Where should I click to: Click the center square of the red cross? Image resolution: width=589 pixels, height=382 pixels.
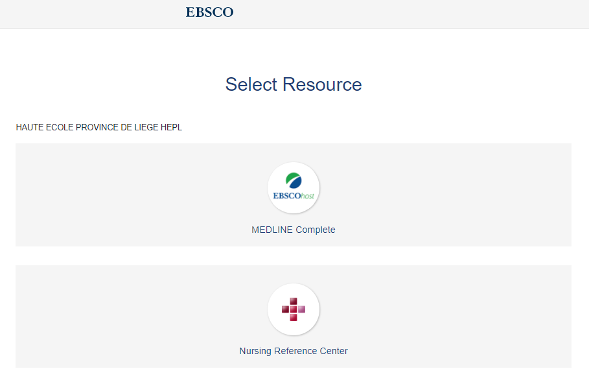(294, 309)
